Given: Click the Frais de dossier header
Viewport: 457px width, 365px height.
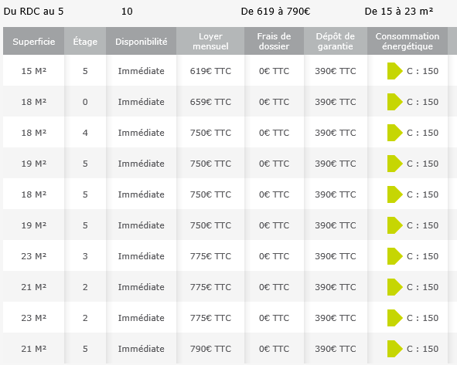Looking at the screenshot, I should click(274, 41).
